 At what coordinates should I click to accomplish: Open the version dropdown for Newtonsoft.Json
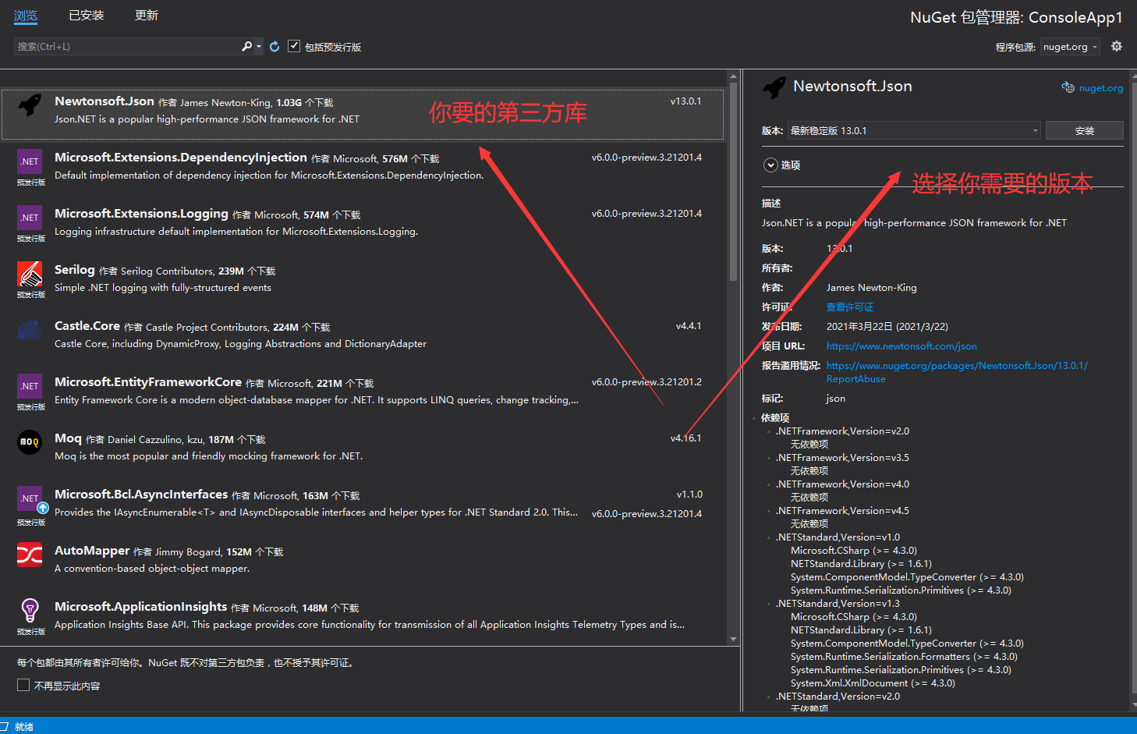[914, 130]
